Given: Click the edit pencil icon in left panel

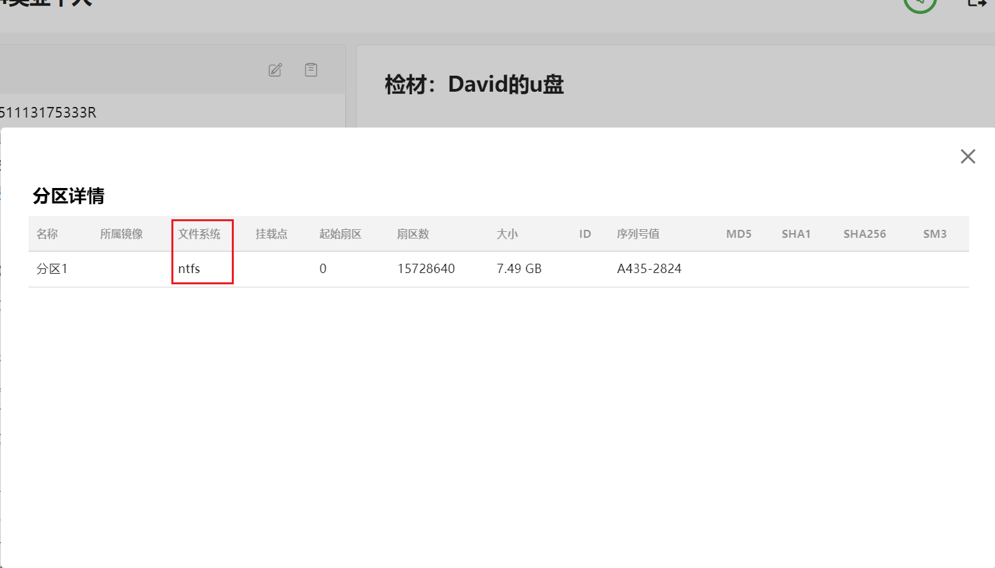Looking at the screenshot, I should click(x=275, y=70).
